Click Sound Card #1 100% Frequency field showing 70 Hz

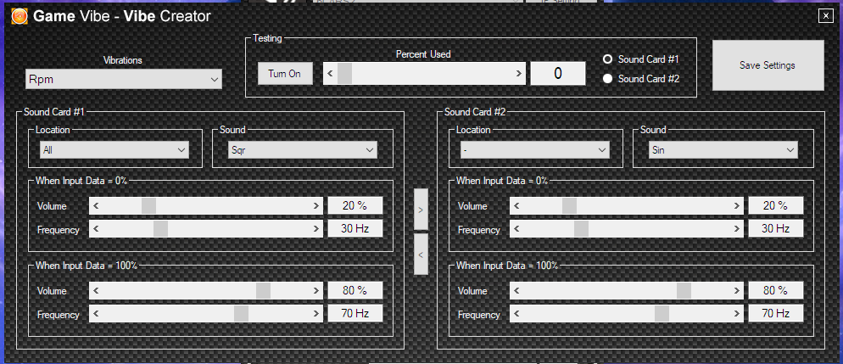355,313
